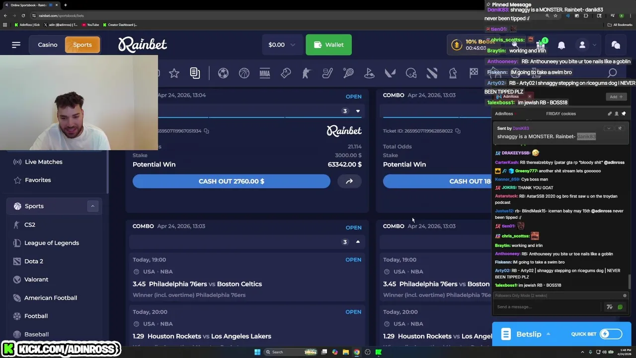
Task: Open Favorites in sidebar
Action: [x=38, y=180]
